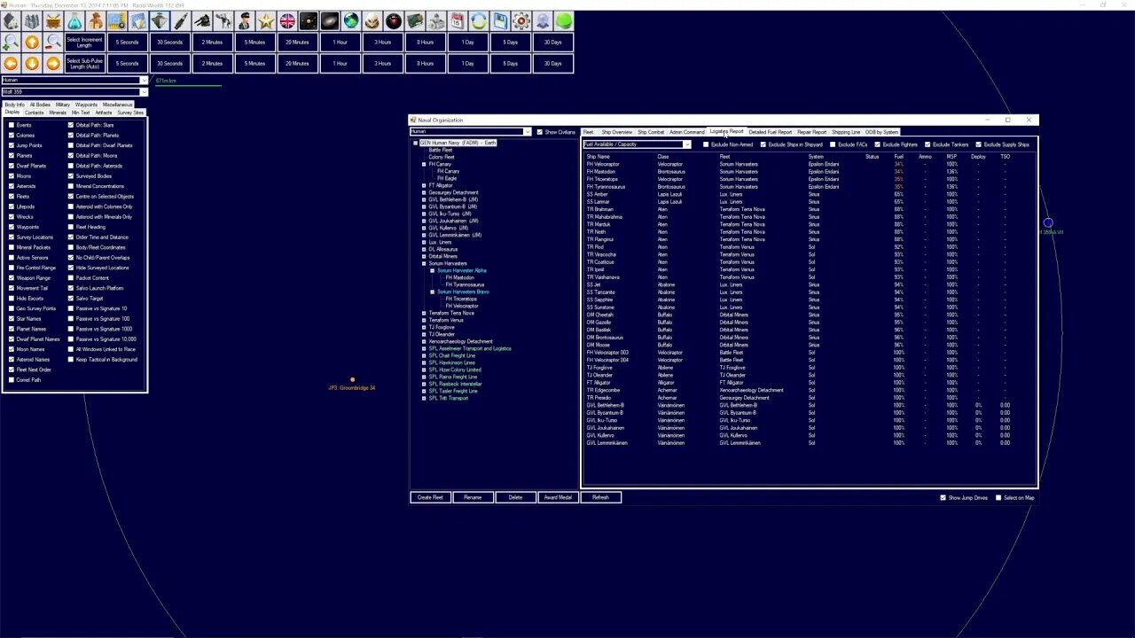This screenshot has height=638, width=1135.
Task: Open Research window with flask icon
Action: (74, 20)
